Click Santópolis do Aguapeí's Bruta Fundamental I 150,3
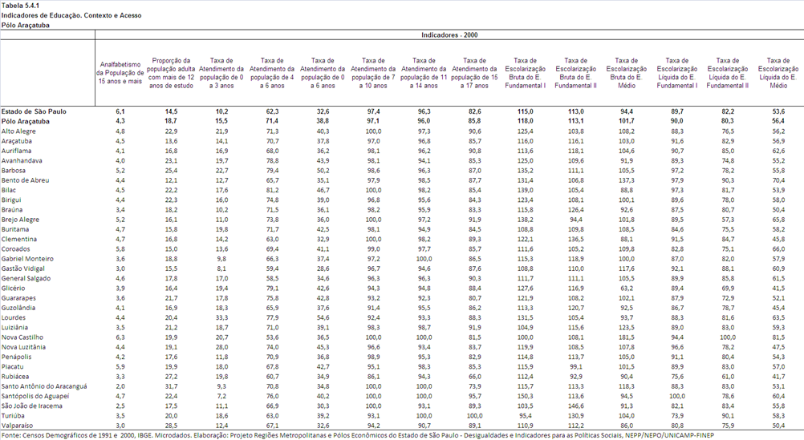The height and width of the screenshot is (440, 804). [525, 397]
